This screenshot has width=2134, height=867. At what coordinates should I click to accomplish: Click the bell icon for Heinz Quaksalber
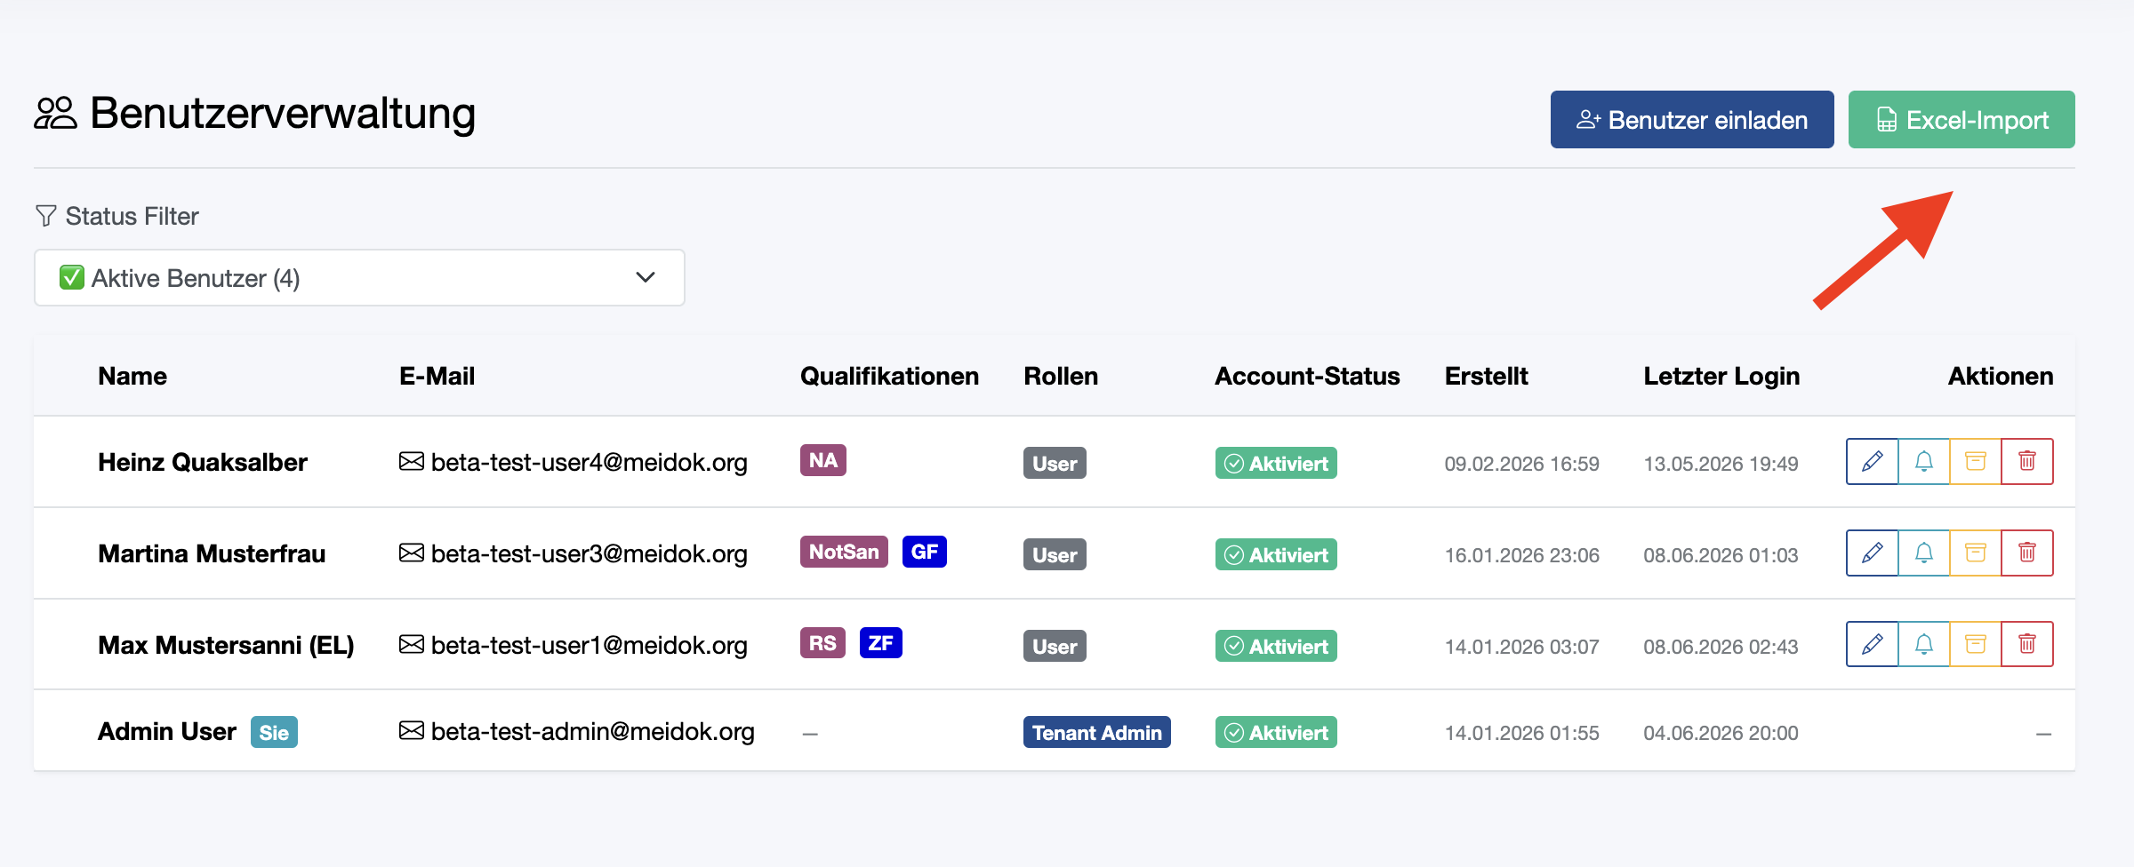(x=1923, y=462)
